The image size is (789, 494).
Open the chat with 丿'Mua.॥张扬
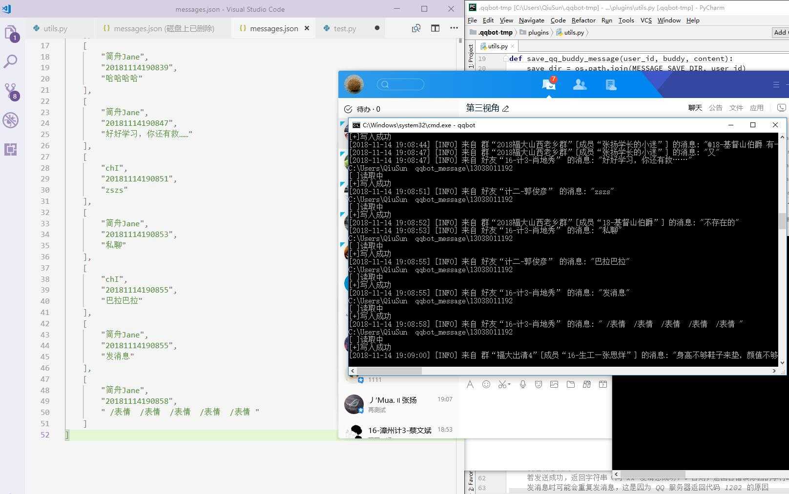pos(399,404)
